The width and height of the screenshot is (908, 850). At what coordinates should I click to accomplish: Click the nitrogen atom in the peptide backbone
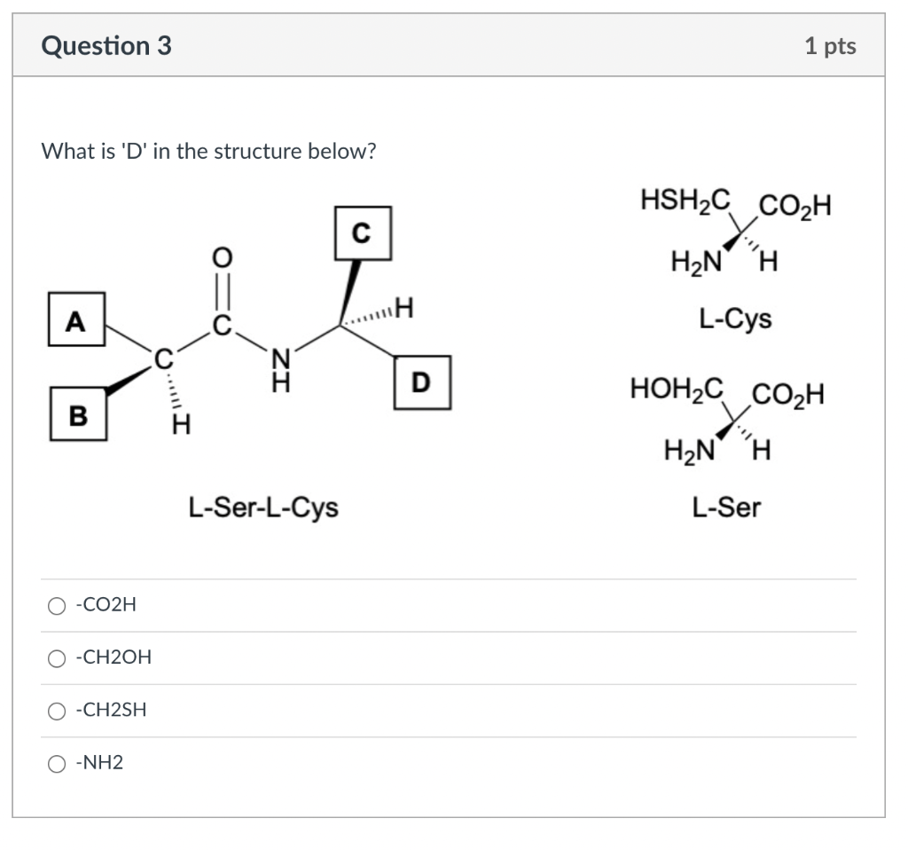pyautogui.click(x=281, y=359)
